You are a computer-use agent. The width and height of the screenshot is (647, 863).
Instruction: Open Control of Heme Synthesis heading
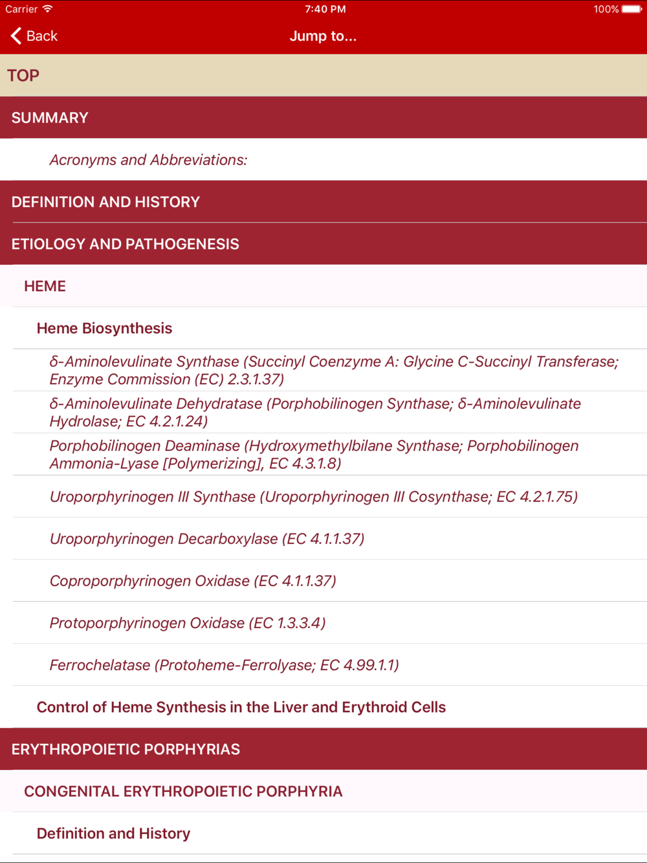[x=323, y=706]
